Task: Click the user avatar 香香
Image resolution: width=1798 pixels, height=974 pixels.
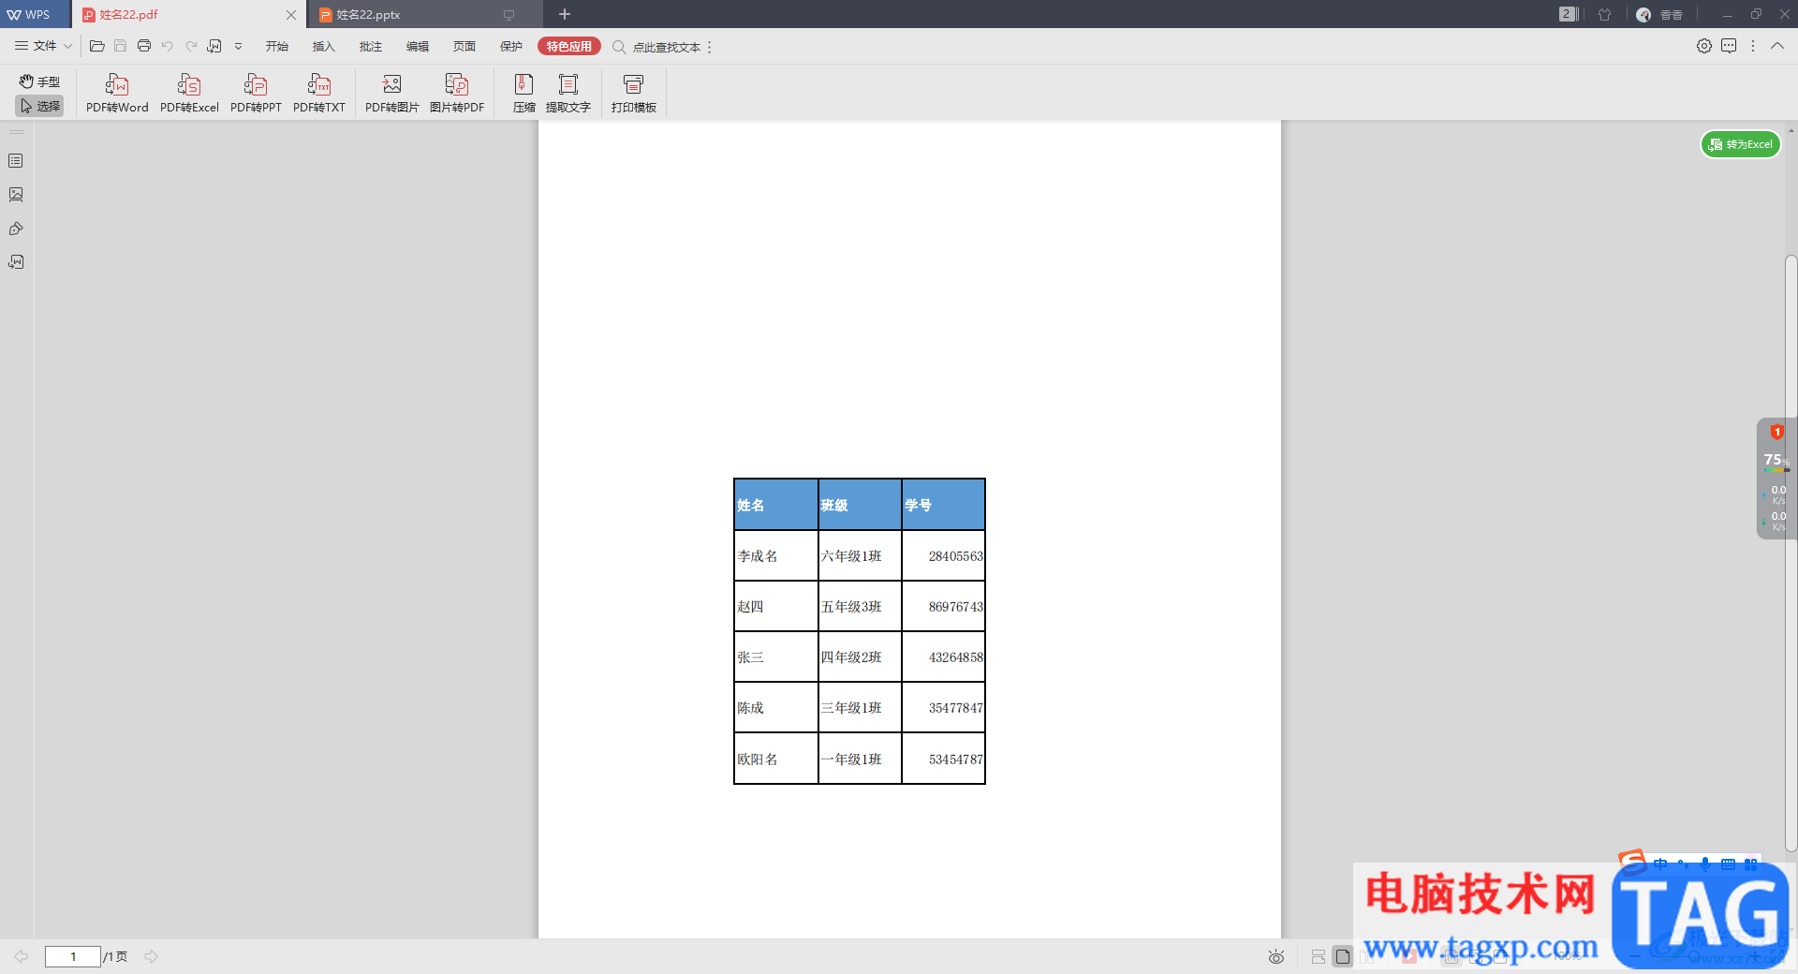Action: [x=1659, y=14]
